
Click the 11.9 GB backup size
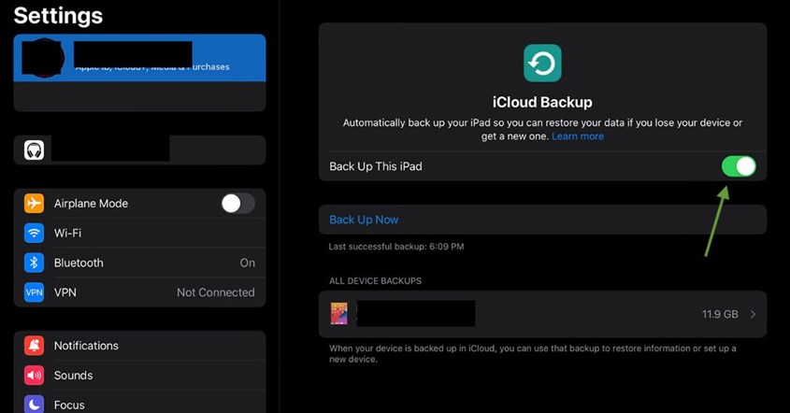[x=720, y=314]
